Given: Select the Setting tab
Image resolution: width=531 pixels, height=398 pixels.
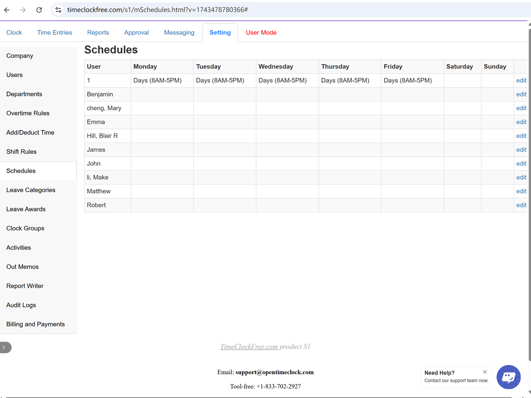Looking at the screenshot, I should click(220, 32).
